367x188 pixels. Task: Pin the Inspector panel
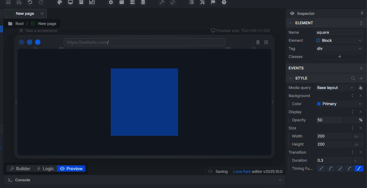click(362, 13)
